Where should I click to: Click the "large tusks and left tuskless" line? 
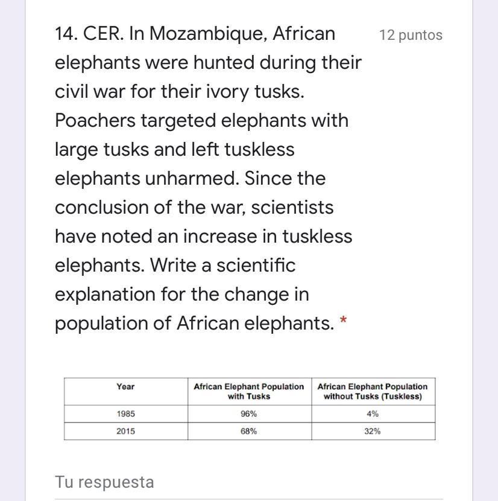click(174, 150)
